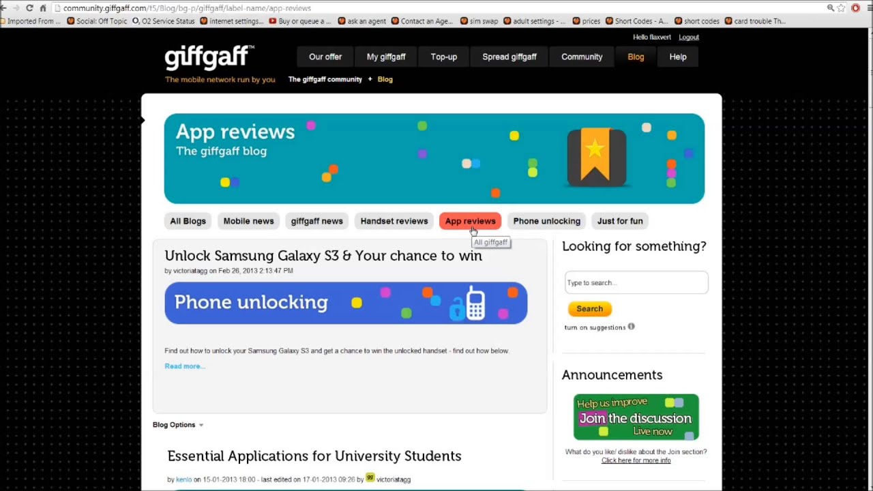The width and height of the screenshot is (873, 491).
Task: Click the bookmark star graphic in App reviews banner
Action: 596,158
